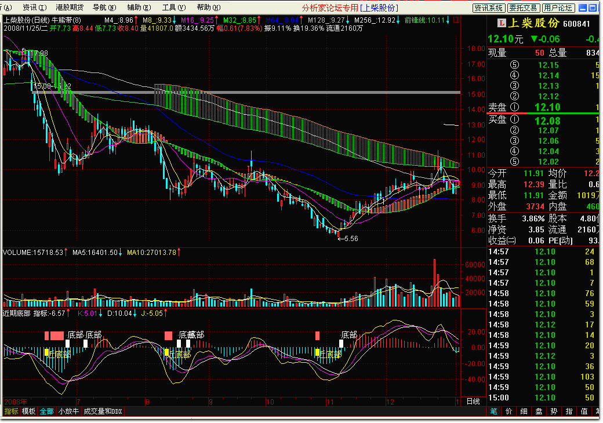Switch to the 盘 tab
The height and width of the screenshot is (423, 603).
pyautogui.click(x=539, y=411)
